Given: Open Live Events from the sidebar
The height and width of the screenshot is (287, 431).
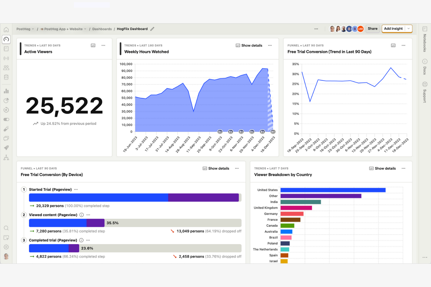Looking at the screenshot, I should point(6,58).
